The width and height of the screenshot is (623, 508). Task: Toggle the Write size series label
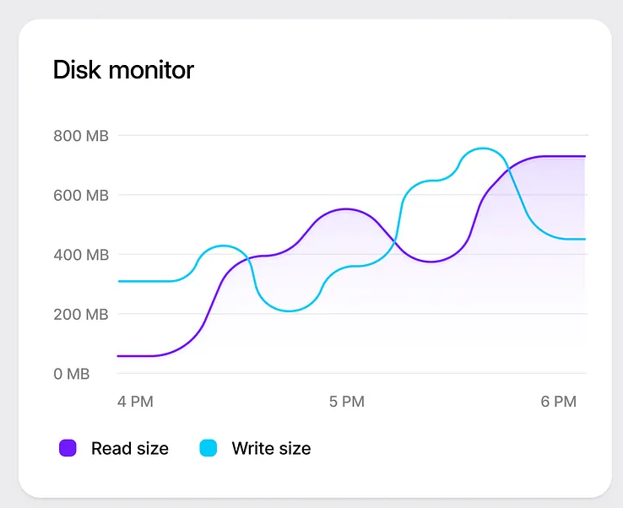pyautogui.click(x=271, y=449)
